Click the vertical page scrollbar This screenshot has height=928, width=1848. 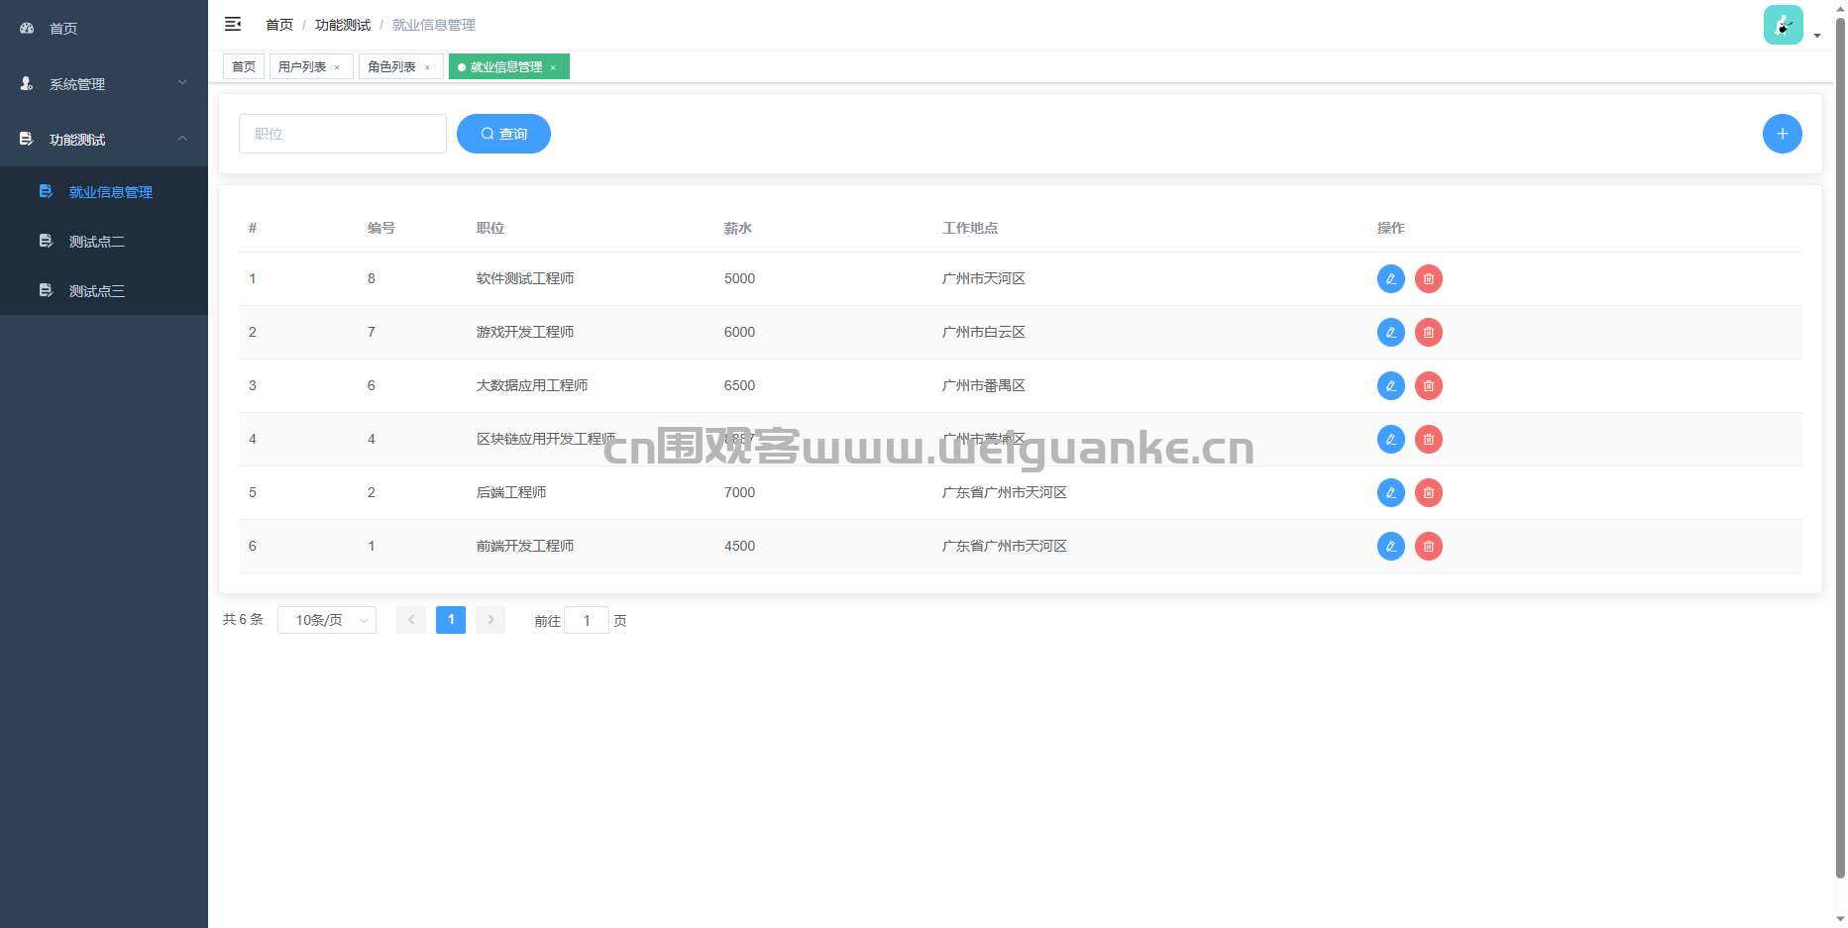(1840, 446)
